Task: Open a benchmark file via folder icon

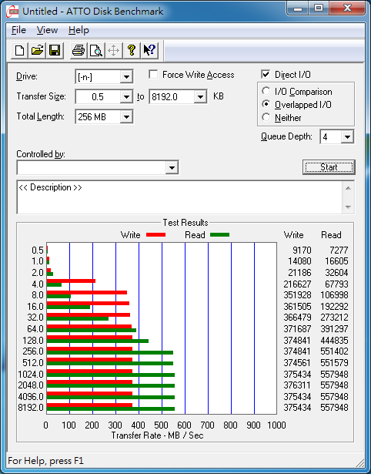Action: (37, 50)
